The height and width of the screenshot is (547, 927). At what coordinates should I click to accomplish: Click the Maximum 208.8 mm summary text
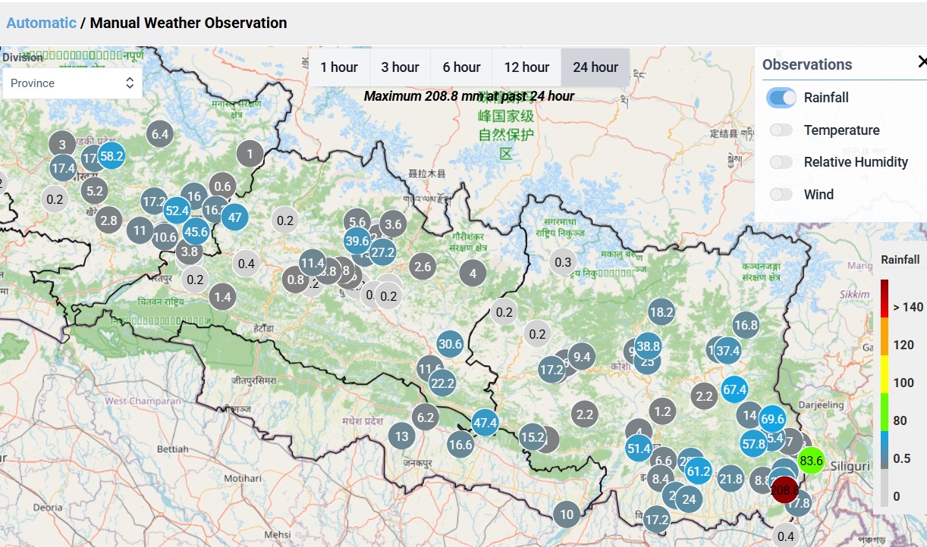pos(469,96)
